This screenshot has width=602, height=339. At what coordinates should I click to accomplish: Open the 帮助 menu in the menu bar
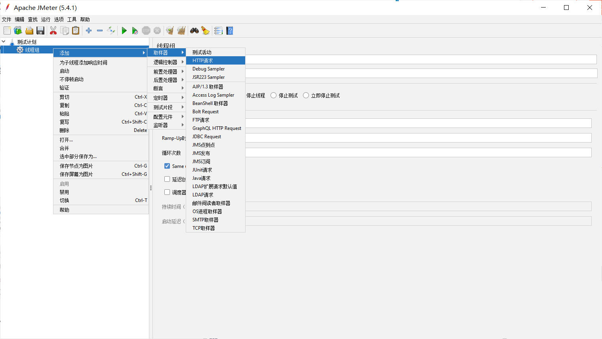point(85,19)
